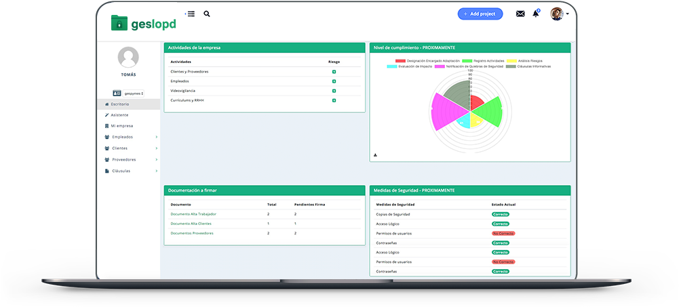Image resolution: width=679 pixels, height=307 pixels.
Task: Click the gray profile avatar above TOMÁS
Action: pyautogui.click(x=128, y=57)
